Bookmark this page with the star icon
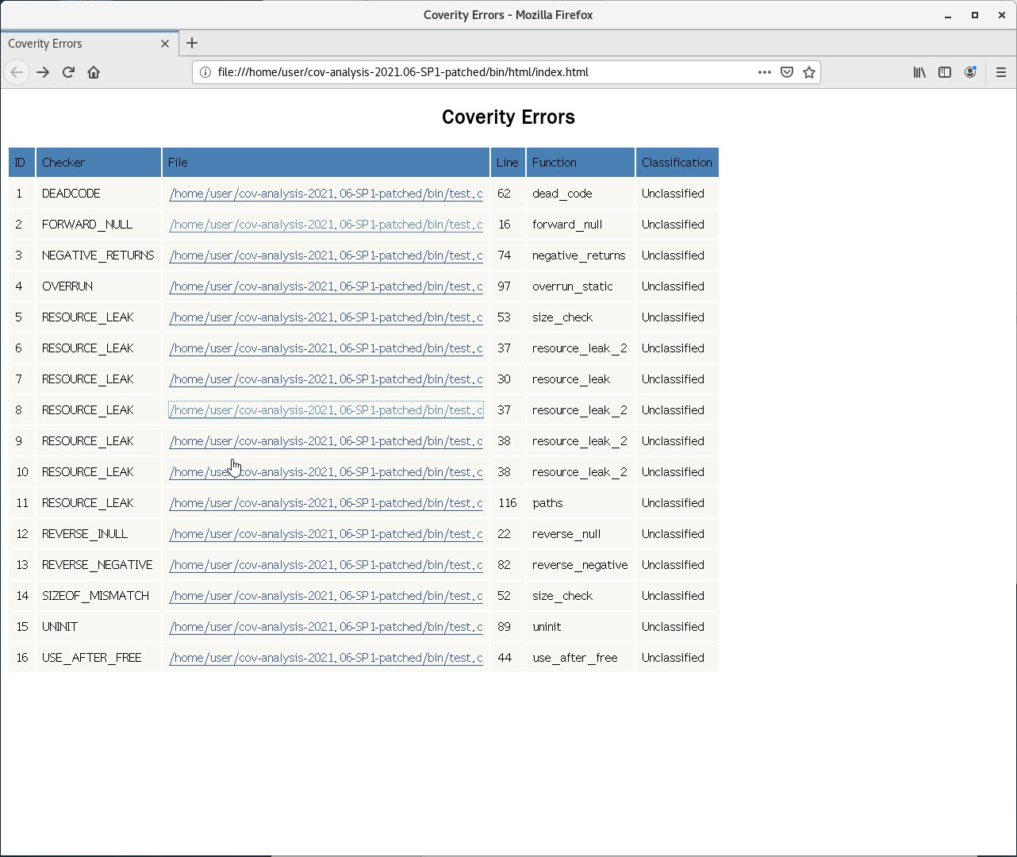The image size is (1017, 857). coord(809,72)
